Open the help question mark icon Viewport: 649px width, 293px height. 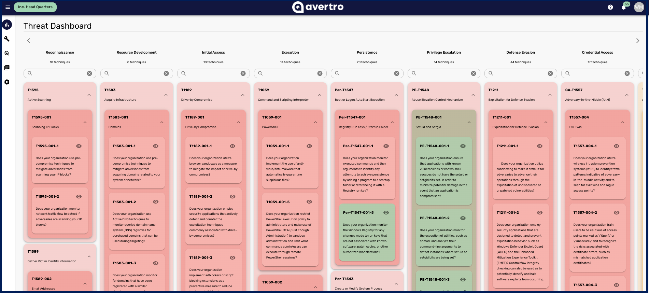[610, 7]
